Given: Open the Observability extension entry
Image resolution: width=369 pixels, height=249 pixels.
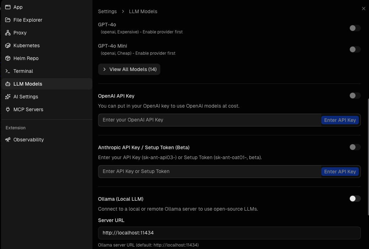Looking at the screenshot, I should (47, 140).
